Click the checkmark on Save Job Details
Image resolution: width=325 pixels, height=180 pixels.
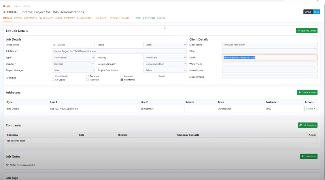[299, 30]
